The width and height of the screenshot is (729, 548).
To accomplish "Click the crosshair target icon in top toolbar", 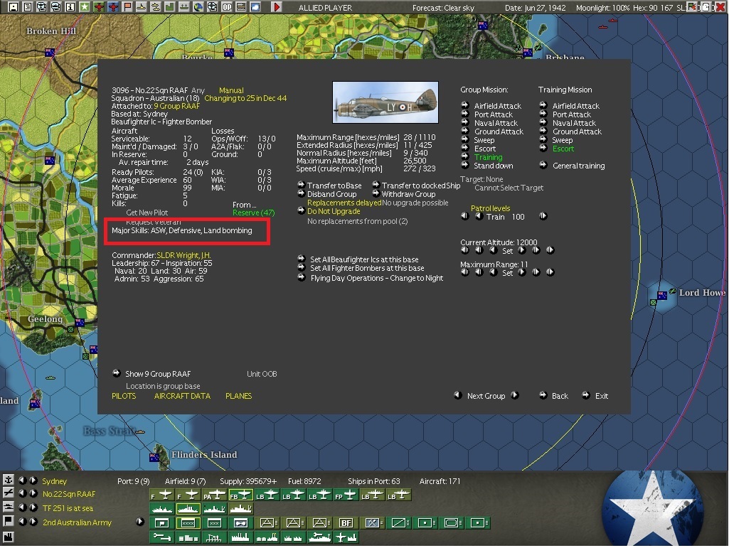I will (x=213, y=7).
